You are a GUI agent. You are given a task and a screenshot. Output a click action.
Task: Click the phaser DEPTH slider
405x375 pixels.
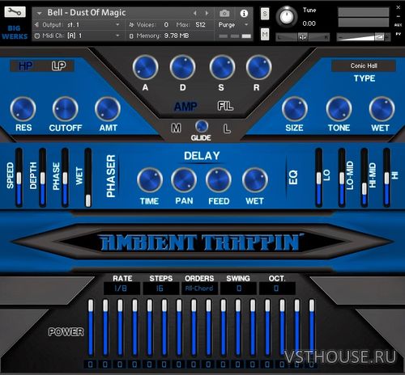(43, 178)
